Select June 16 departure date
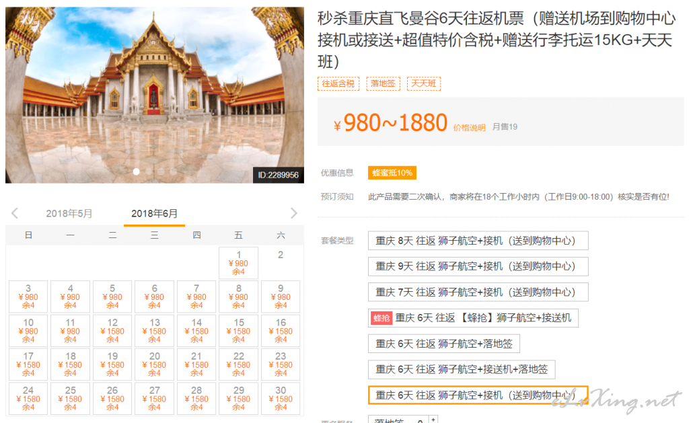This screenshot has height=423, width=689. coord(281,330)
